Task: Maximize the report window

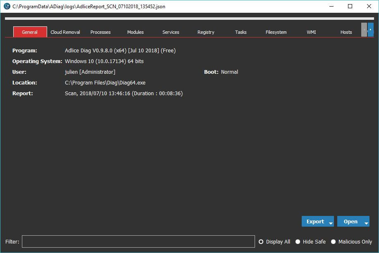Action: click(350, 7)
